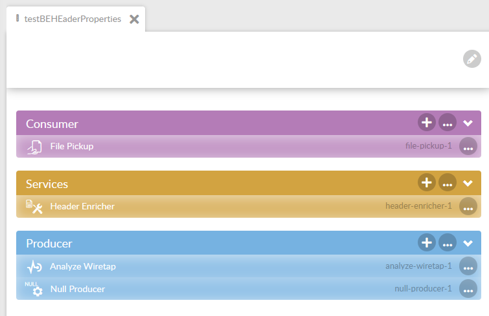The image size is (489, 316).
Task: Open options for analyze-wiretap-1
Action: pos(468,266)
